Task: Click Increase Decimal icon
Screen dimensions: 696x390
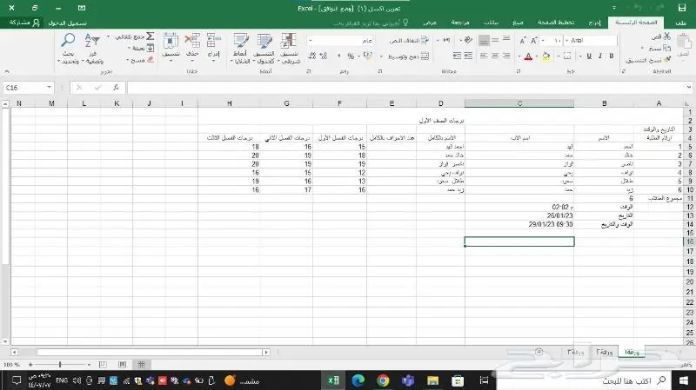Action: pos(324,56)
